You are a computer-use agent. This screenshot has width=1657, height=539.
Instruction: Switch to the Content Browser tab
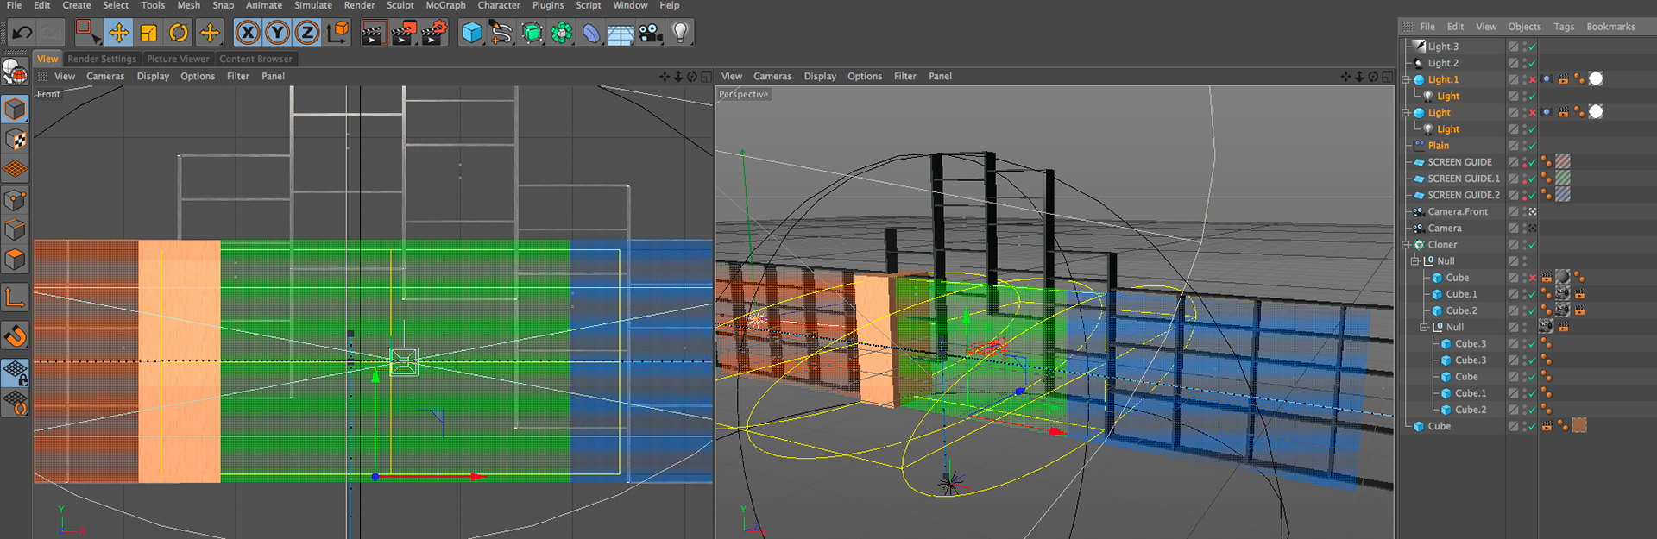255,59
